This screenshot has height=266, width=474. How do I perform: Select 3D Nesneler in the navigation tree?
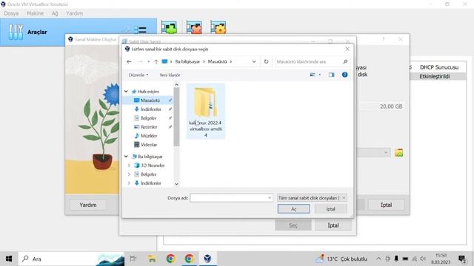[x=153, y=166]
